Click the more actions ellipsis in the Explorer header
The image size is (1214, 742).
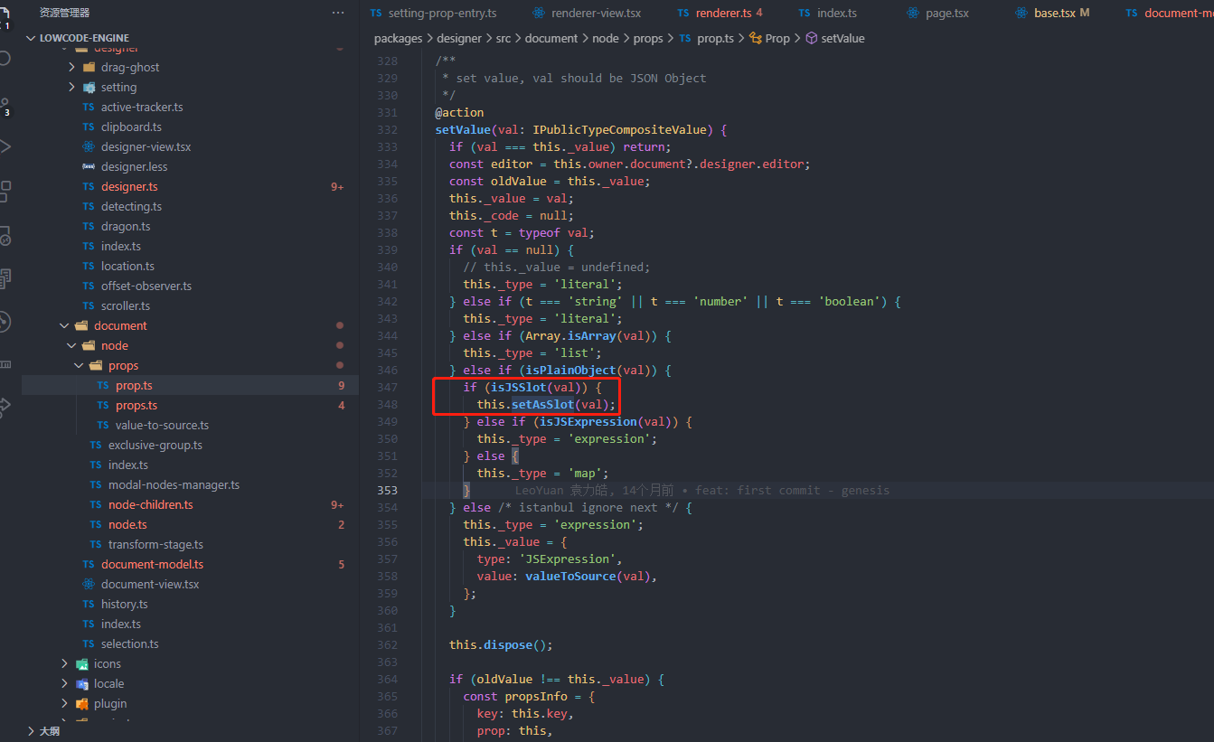[337, 12]
